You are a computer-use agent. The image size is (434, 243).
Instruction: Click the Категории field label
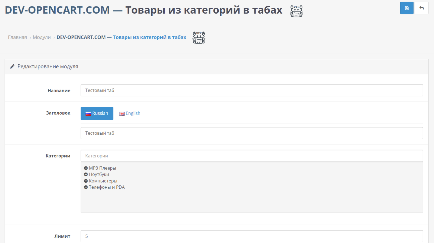(58, 156)
